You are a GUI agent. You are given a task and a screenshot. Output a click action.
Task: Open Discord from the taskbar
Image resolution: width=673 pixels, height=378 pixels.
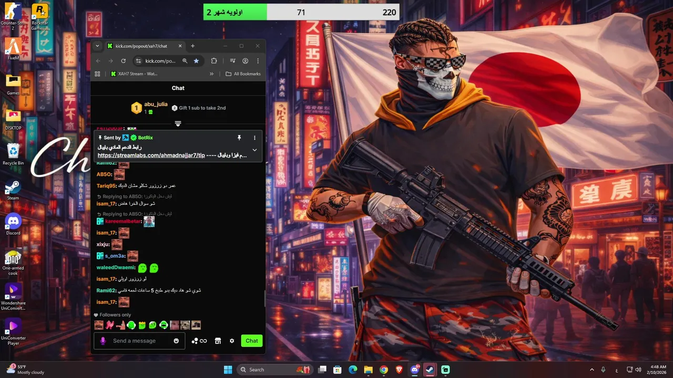[415, 370]
